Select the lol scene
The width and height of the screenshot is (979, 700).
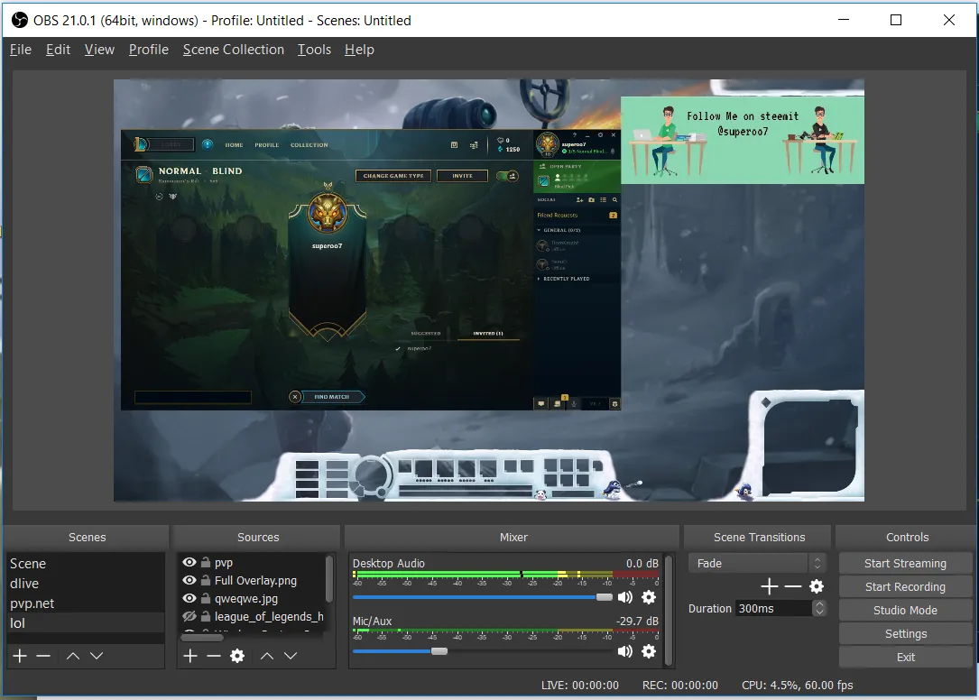coord(86,623)
